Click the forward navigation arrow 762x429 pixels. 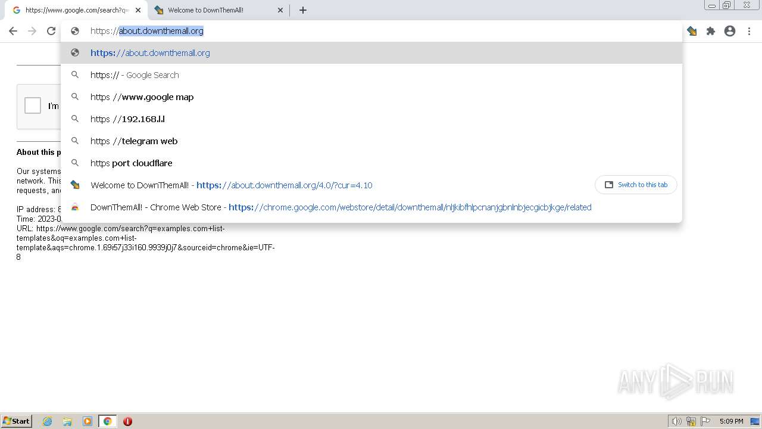(x=32, y=31)
